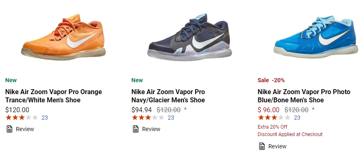363x157 pixels.
Task: Select the Sale -20% label
Action: point(271,80)
